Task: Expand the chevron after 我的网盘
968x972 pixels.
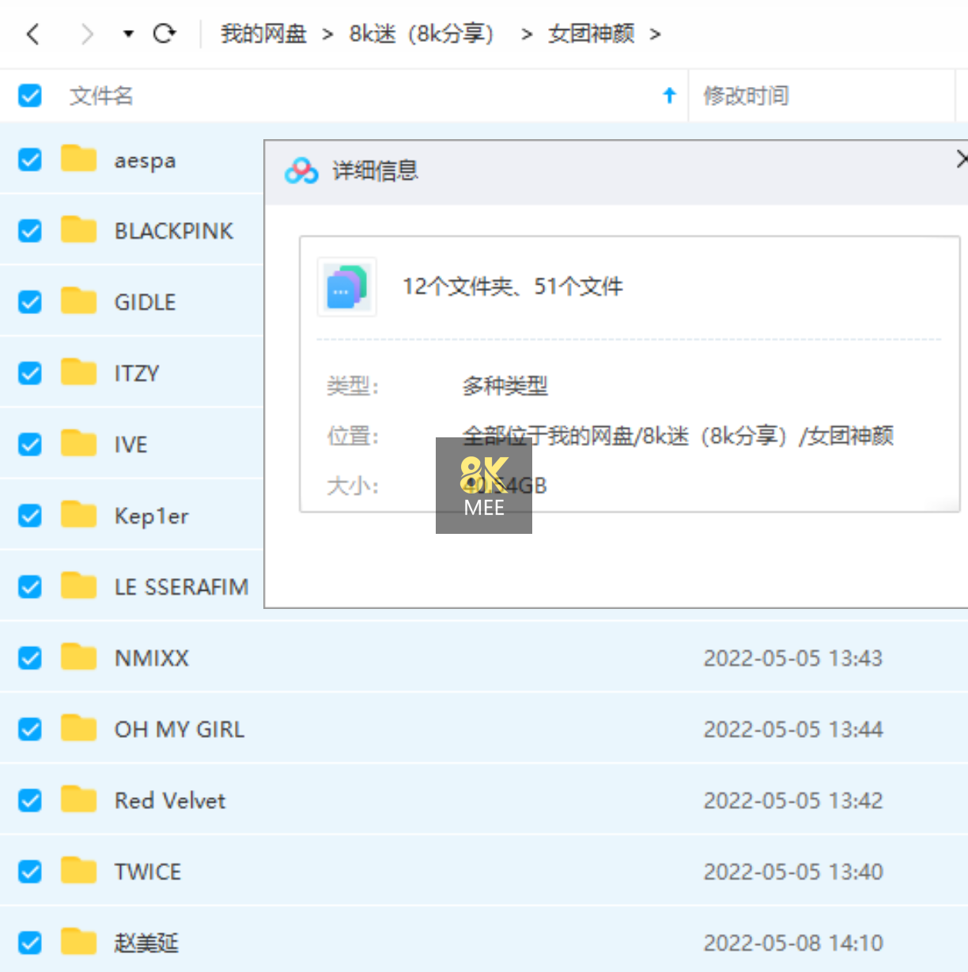Action: pyautogui.click(x=327, y=35)
